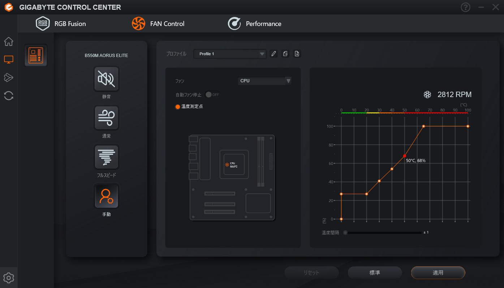The height and width of the screenshot is (288, 504).
Task: Choose the Full Speed (フルスピード) mode
Action: [107, 157]
